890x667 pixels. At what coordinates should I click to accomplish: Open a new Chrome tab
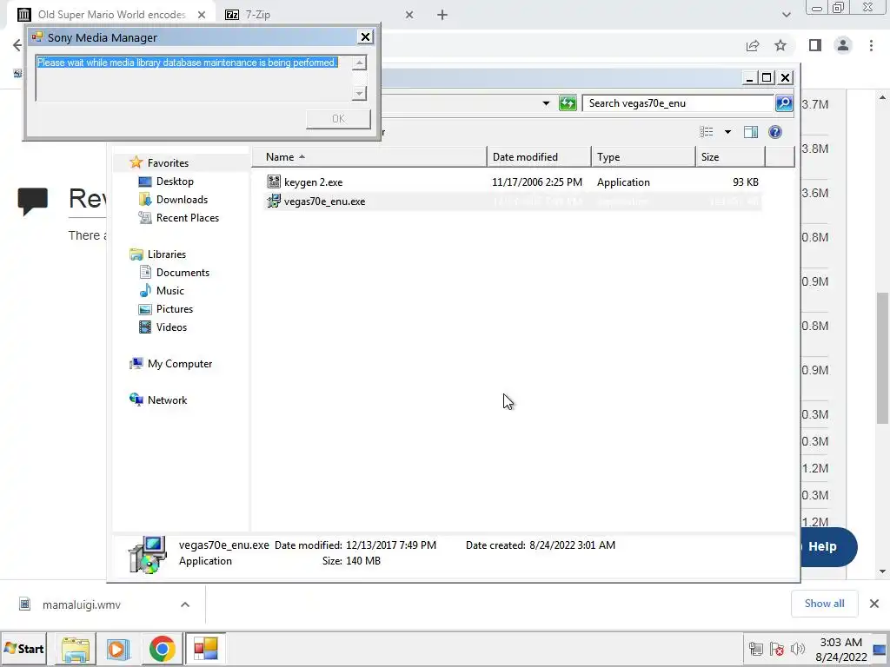(x=442, y=15)
